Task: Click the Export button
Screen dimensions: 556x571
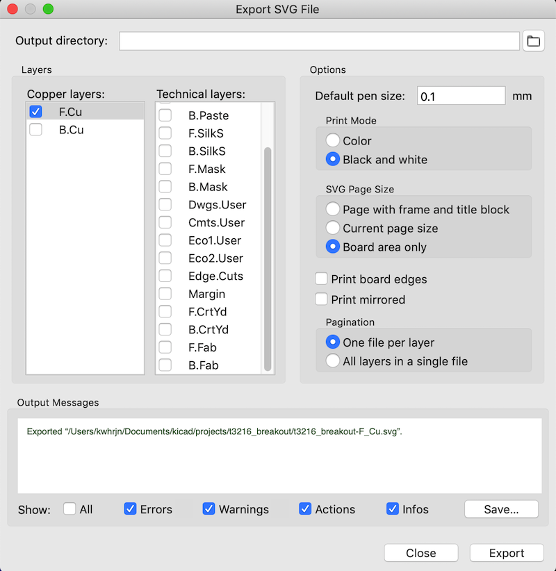Action: click(507, 553)
